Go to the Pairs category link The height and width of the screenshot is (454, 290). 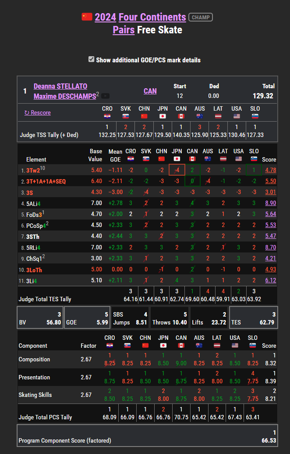124,30
